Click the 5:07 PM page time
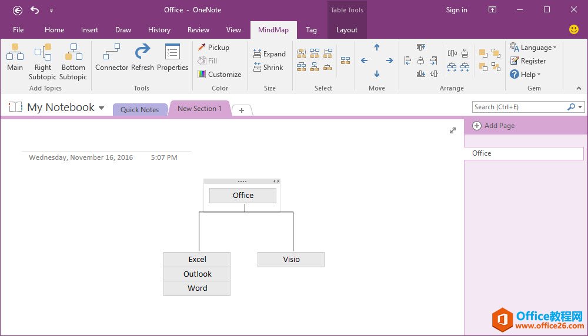The width and height of the screenshot is (588, 336). tap(164, 157)
